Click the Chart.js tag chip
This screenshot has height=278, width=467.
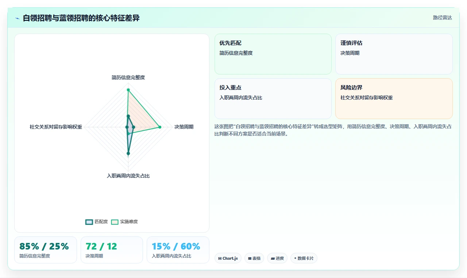pos(228,258)
